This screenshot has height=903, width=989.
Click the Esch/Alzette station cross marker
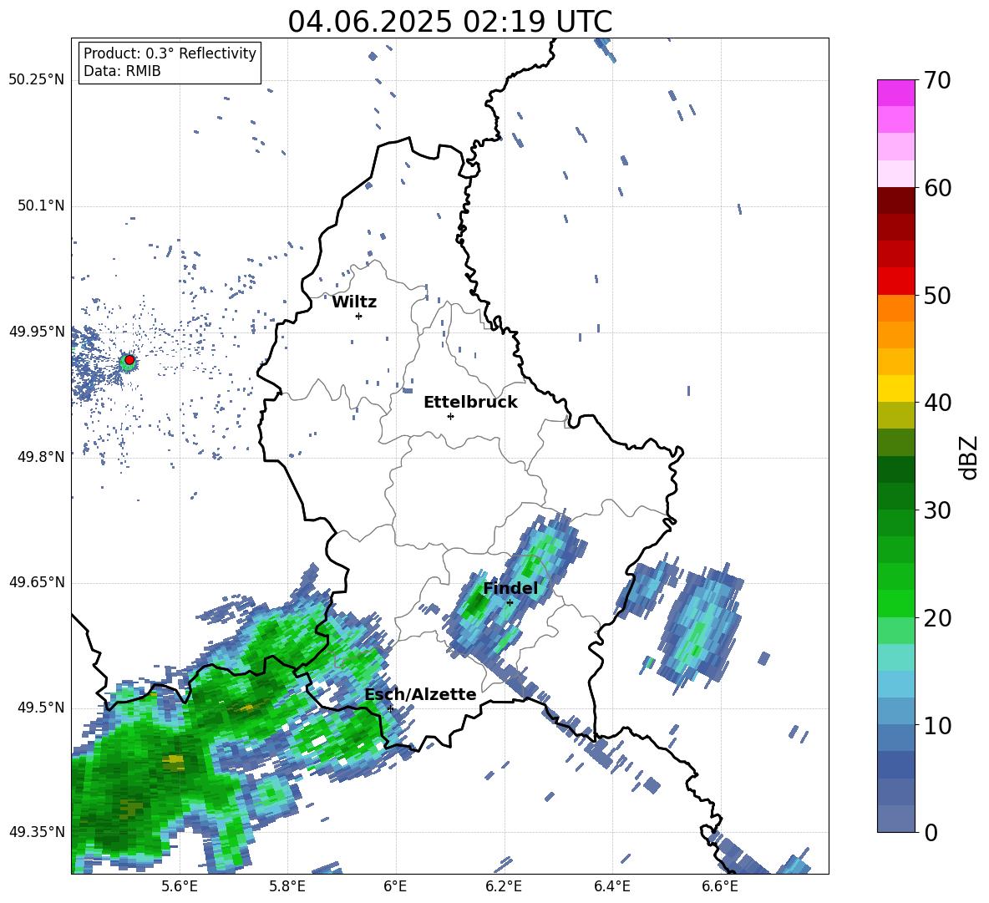pyautogui.click(x=390, y=708)
